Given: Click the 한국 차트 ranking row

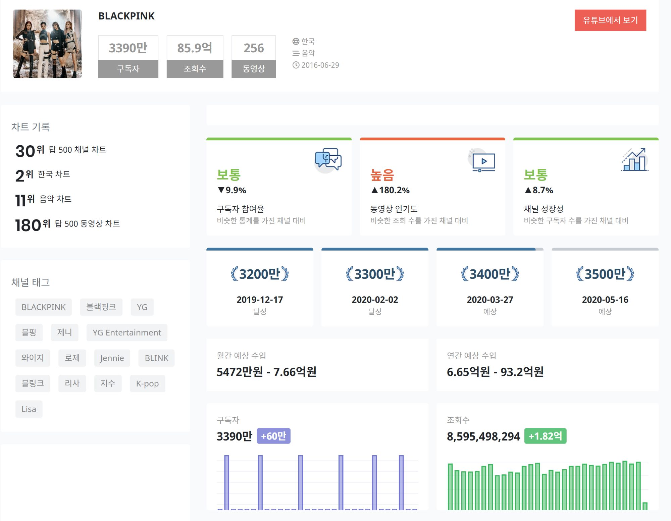Looking at the screenshot, I should click(43, 175).
